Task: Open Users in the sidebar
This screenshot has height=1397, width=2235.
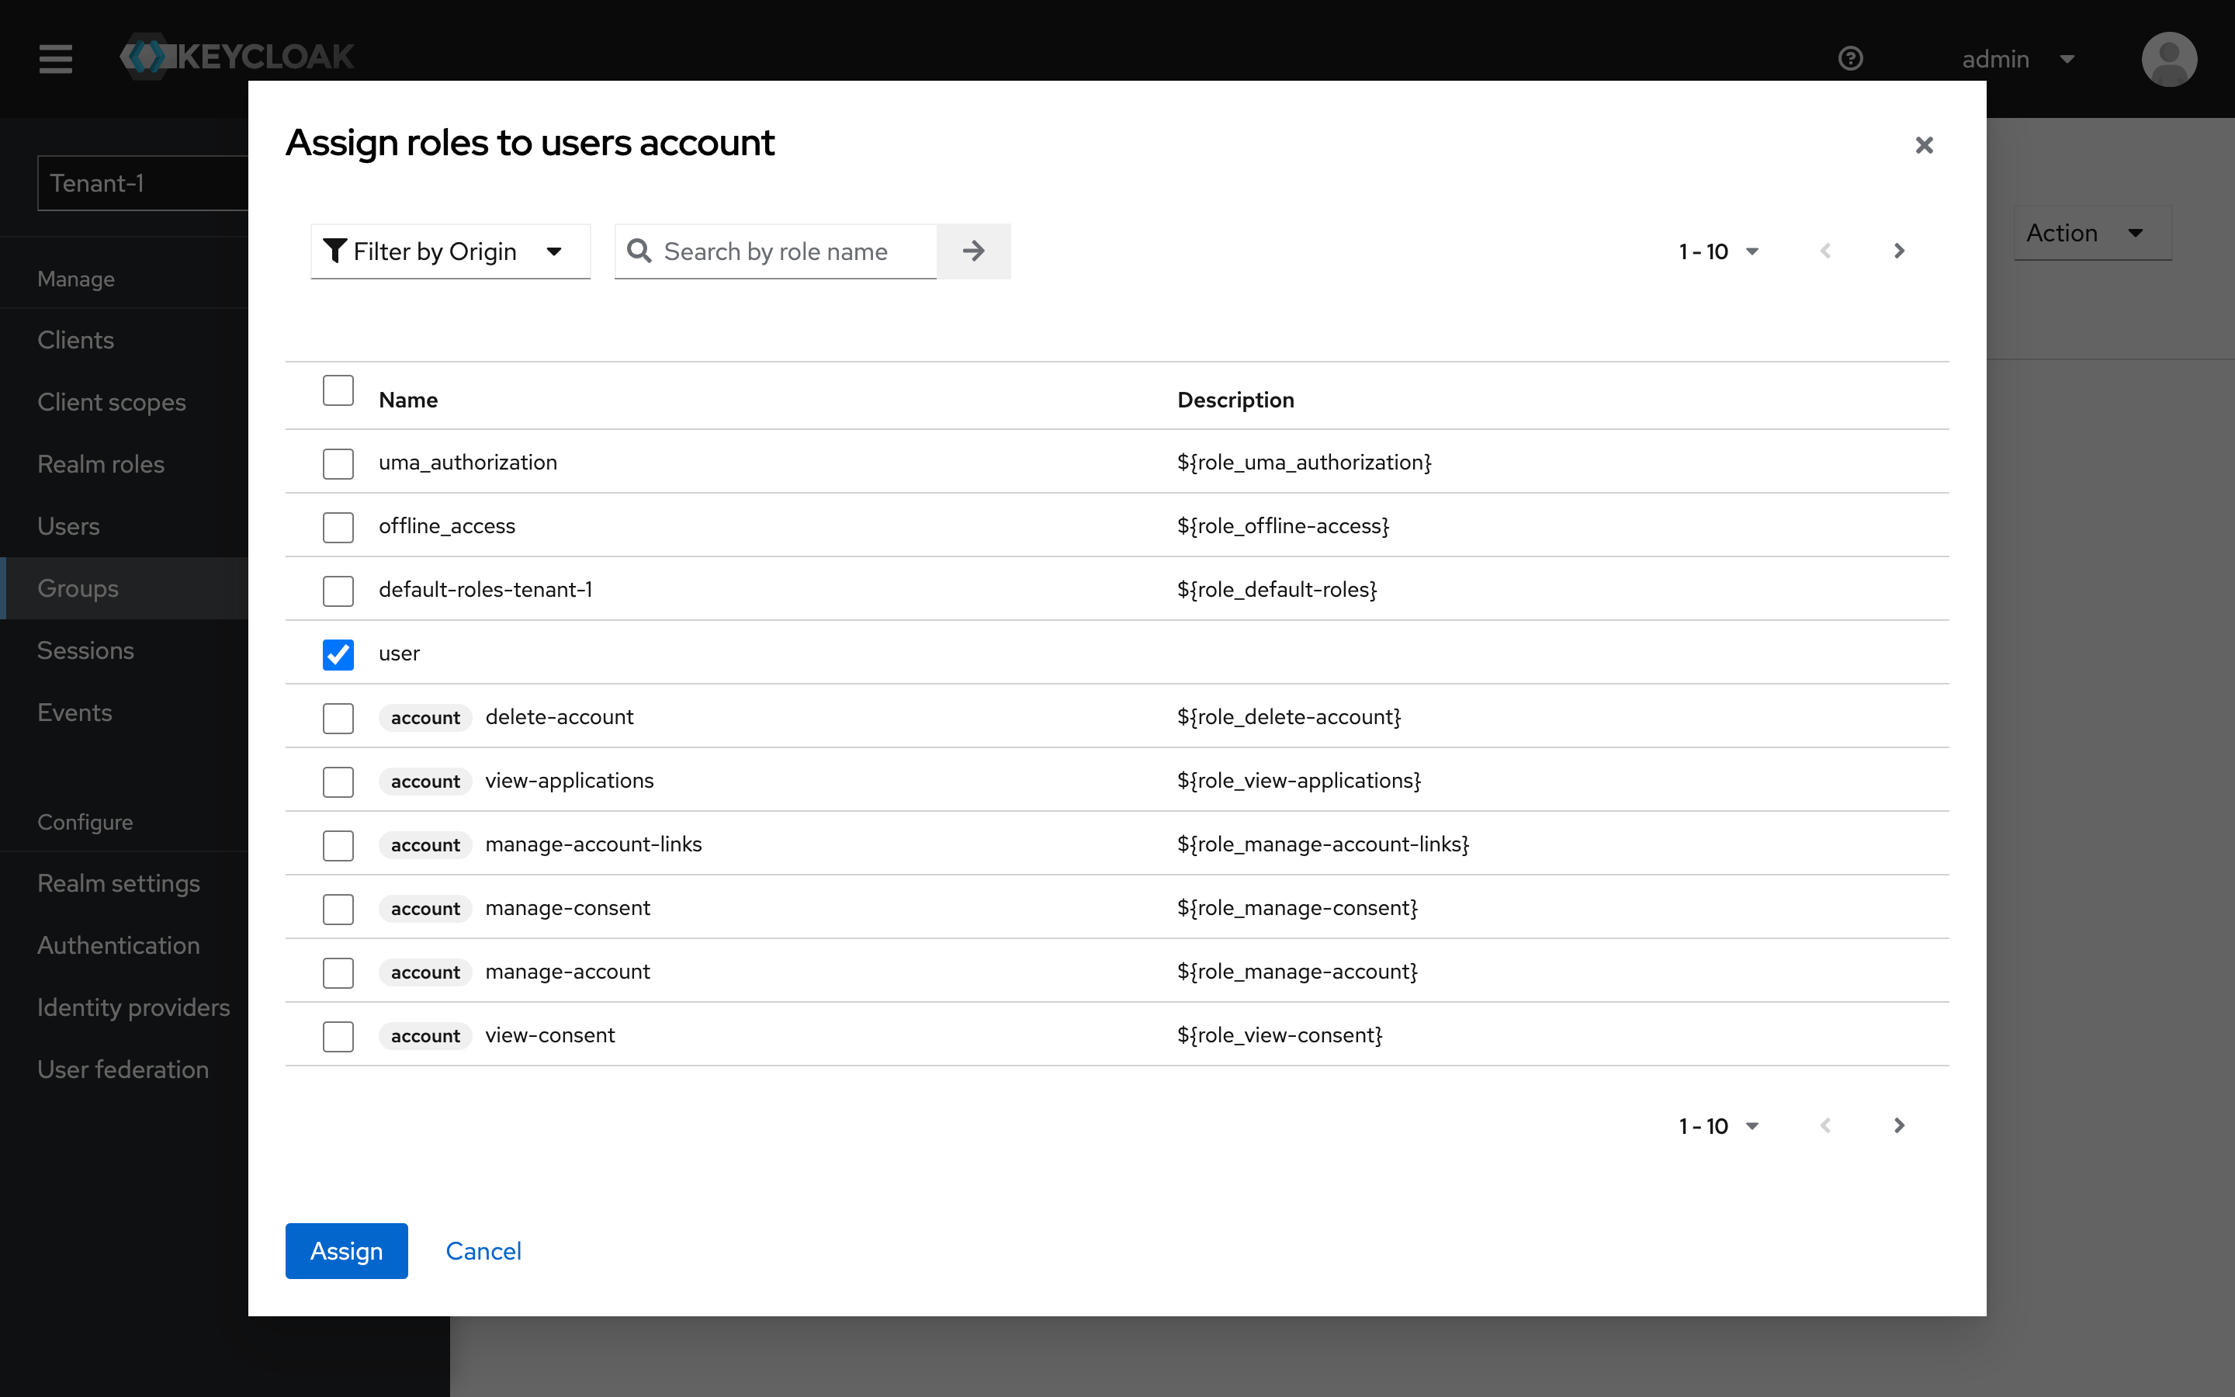Action: point(68,525)
